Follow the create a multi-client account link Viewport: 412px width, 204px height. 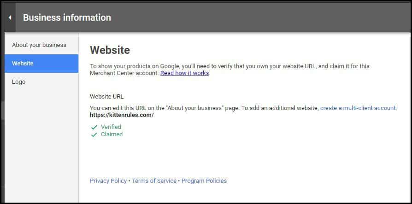point(358,108)
